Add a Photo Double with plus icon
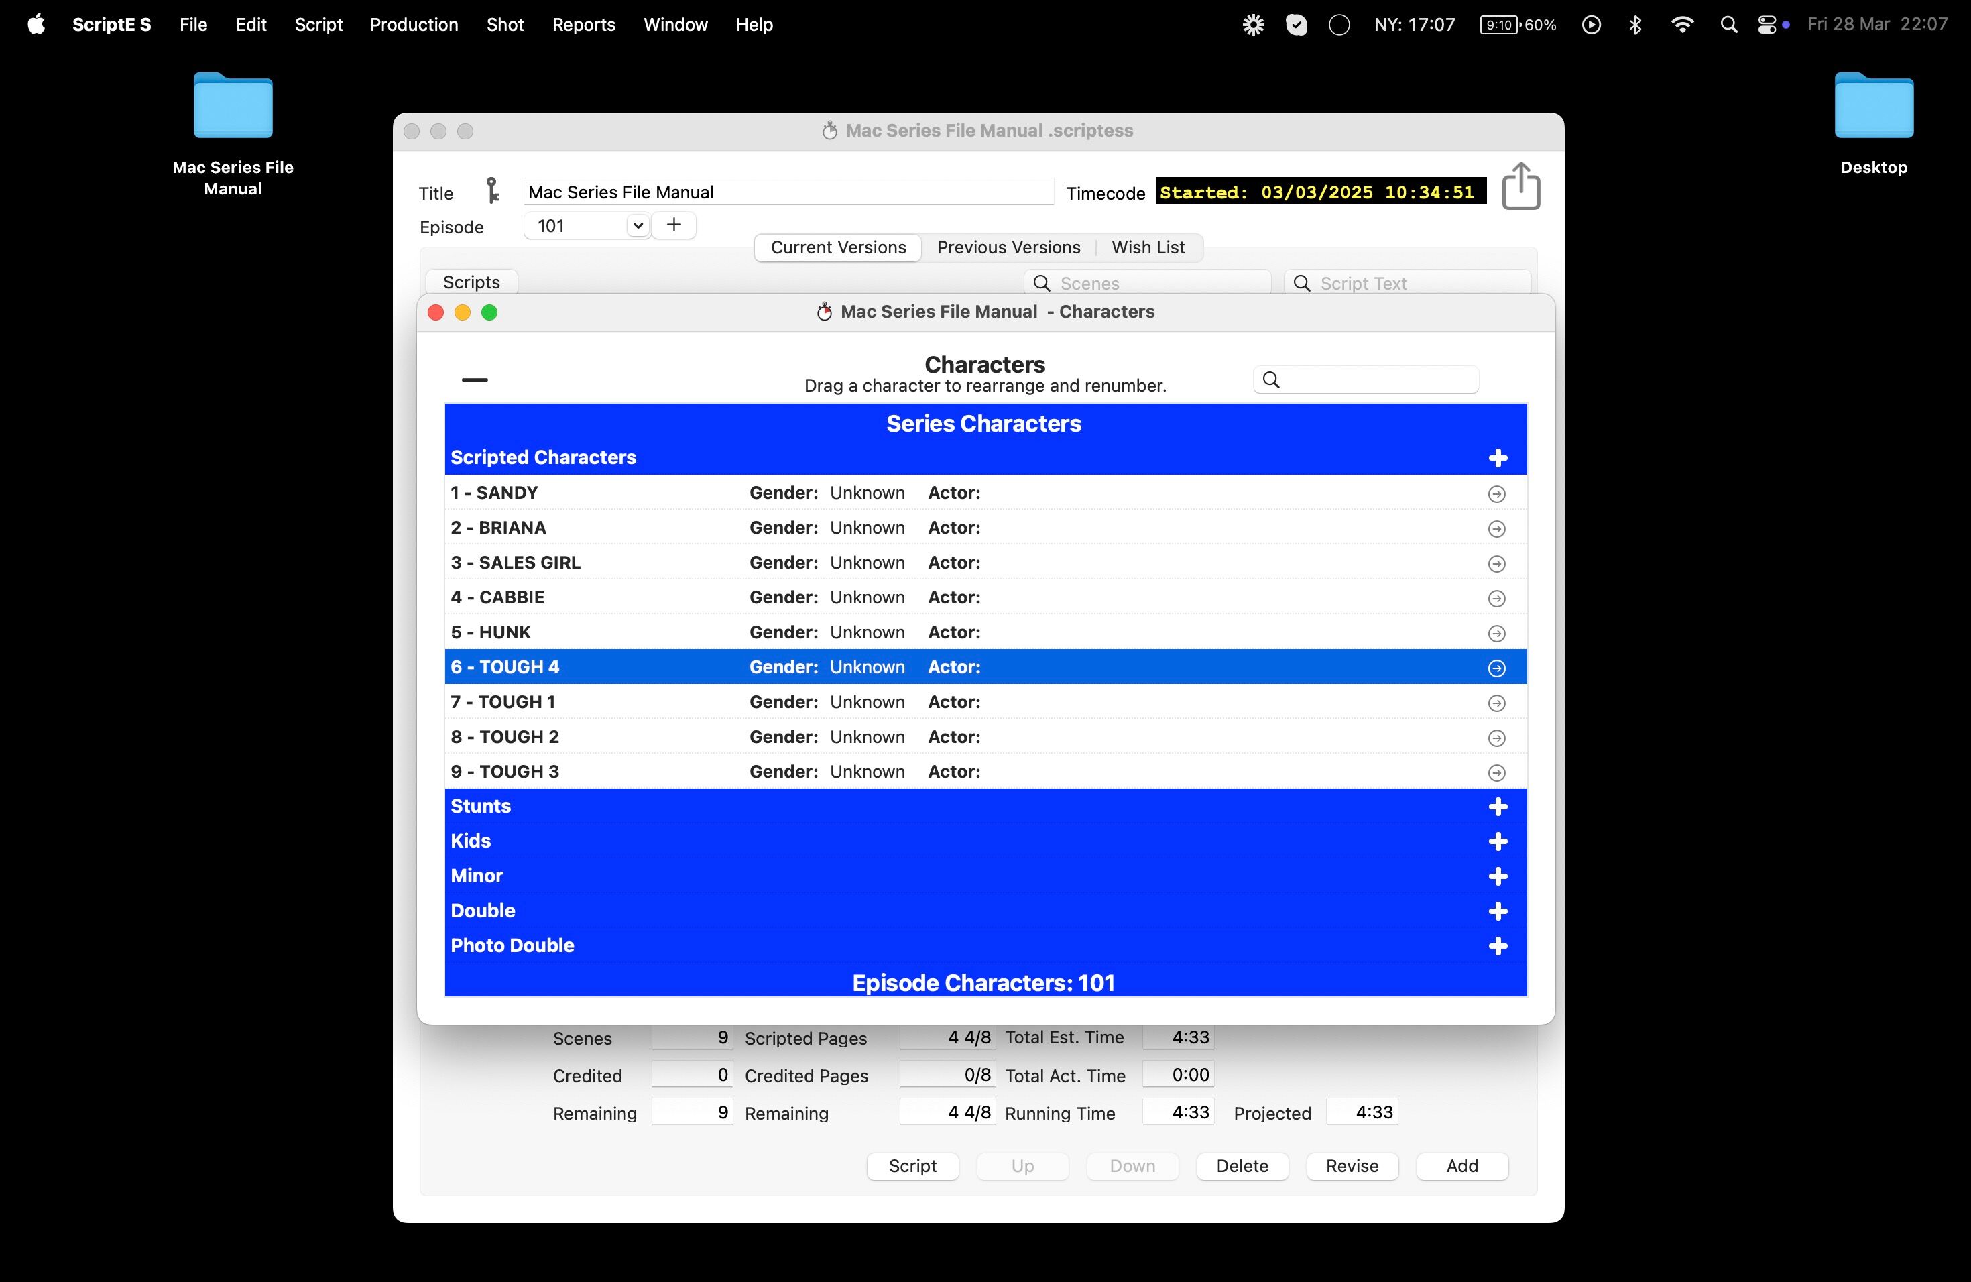1971x1282 pixels. 1497,946
